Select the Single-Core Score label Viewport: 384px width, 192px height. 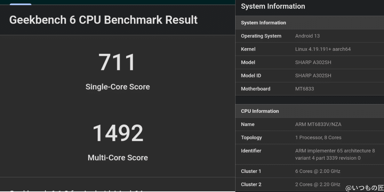point(117,87)
